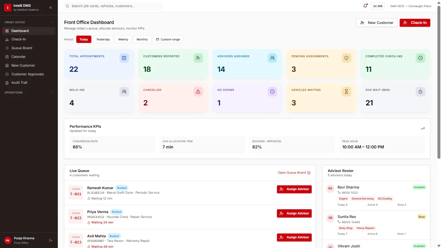The image size is (441, 248).
Task: Click the phone icon next to 98202 33442
Action: pos(339,222)
